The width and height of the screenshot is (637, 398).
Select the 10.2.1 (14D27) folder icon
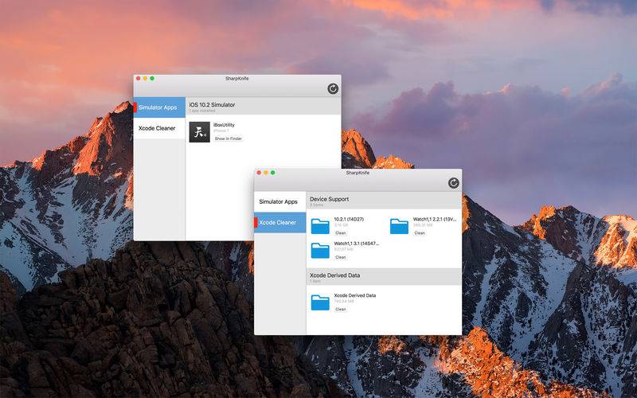coord(320,226)
